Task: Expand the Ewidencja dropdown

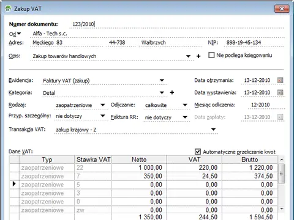Action: pyautogui.click(x=162, y=81)
